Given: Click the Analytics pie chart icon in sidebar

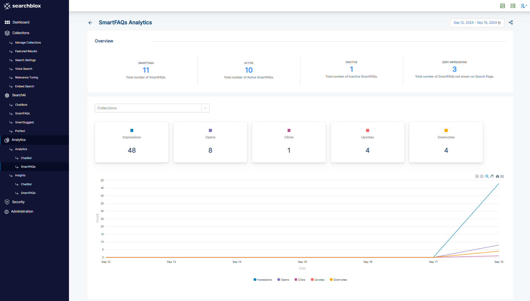Looking at the screenshot, I should pos(7,140).
